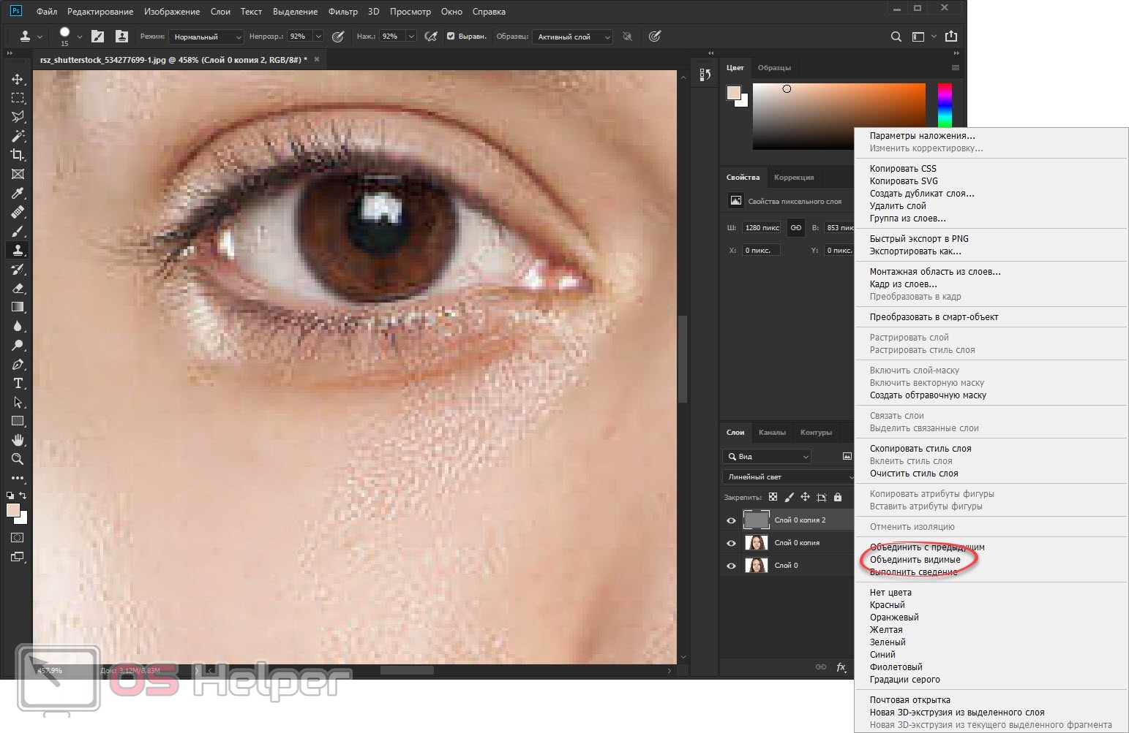Open the Фильтр menu

point(342,12)
